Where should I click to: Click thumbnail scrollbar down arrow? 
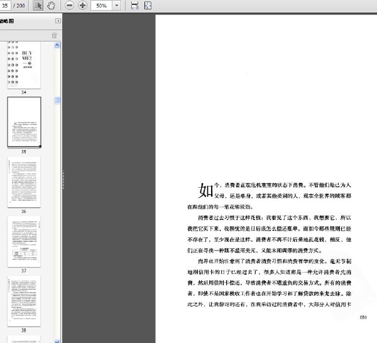(57, 341)
